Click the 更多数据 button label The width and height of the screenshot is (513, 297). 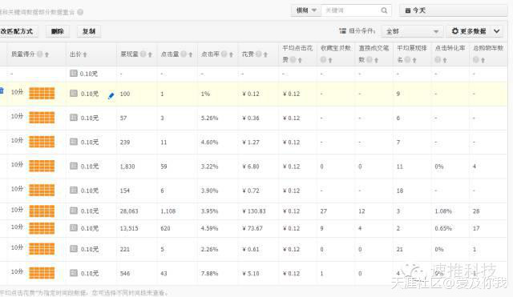[473, 31]
